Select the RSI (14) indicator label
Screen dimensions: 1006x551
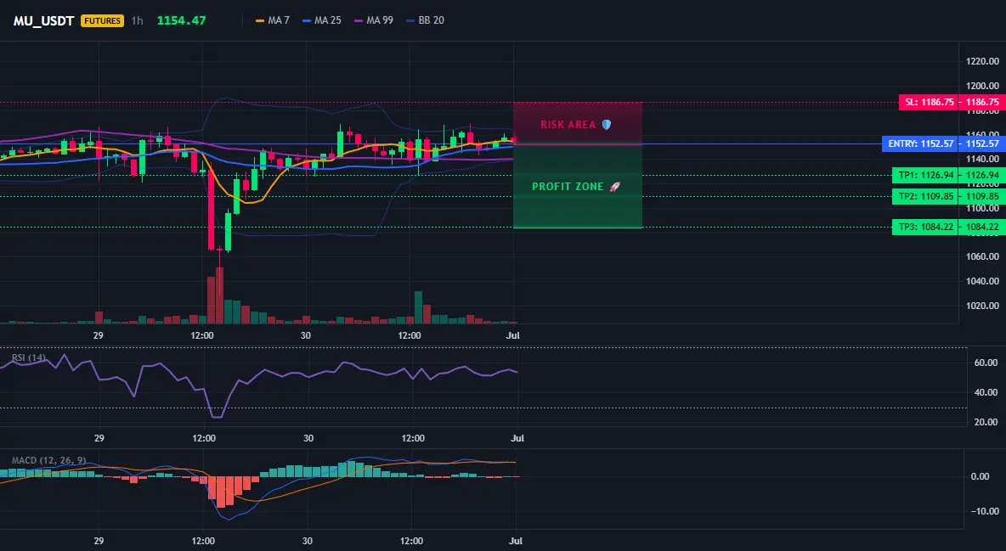[29, 357]
